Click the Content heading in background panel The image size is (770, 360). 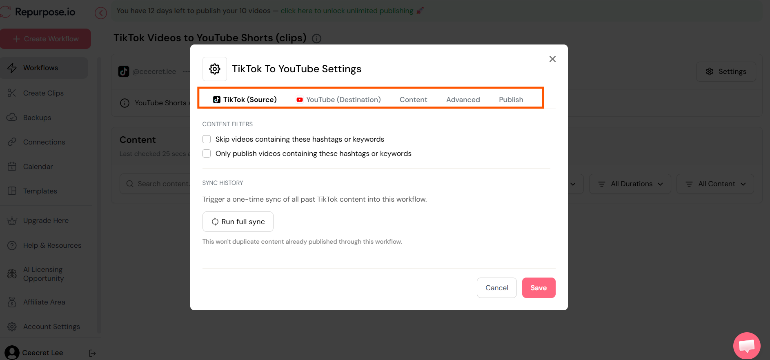[138, 140]
